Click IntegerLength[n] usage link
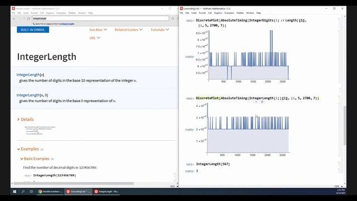Viewport: 357px width, 201px height. (30, 75)
